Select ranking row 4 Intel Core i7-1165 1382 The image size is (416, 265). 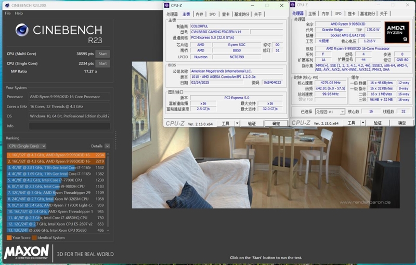click(56, 174)
